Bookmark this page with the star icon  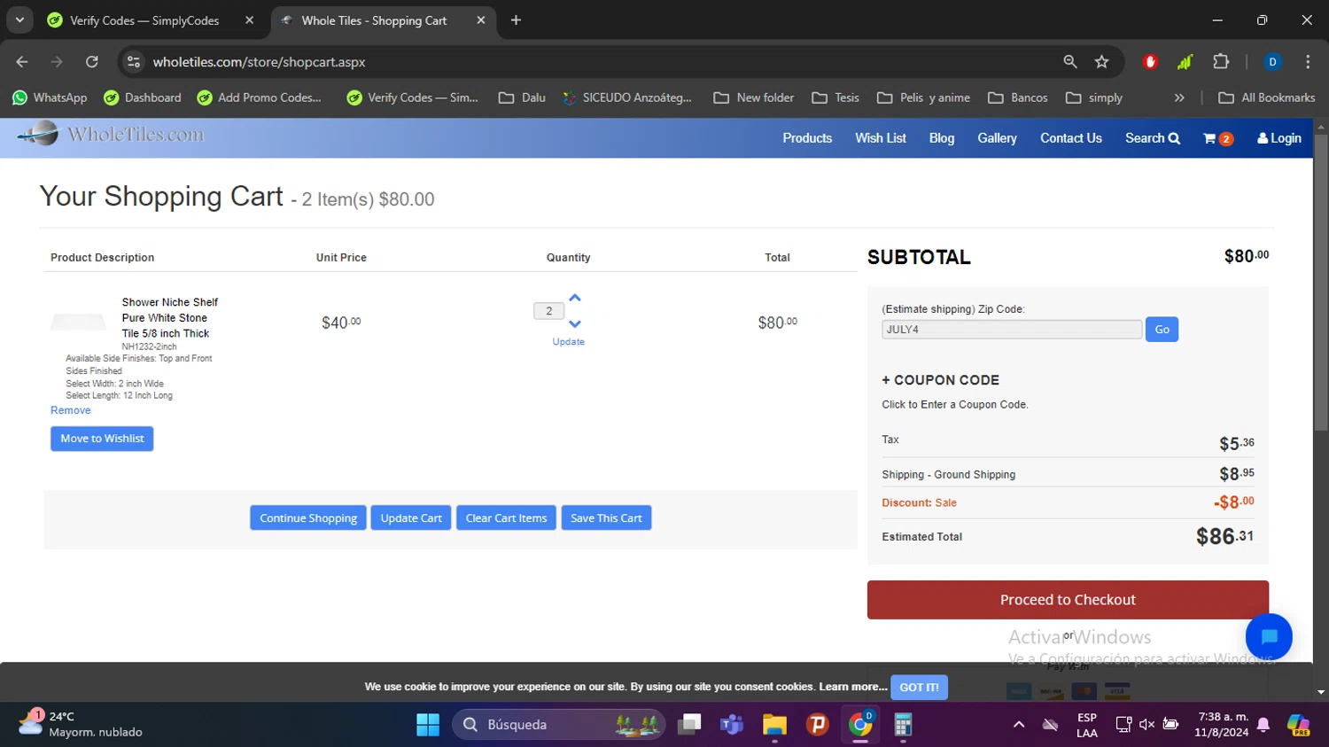point(1101,62)
